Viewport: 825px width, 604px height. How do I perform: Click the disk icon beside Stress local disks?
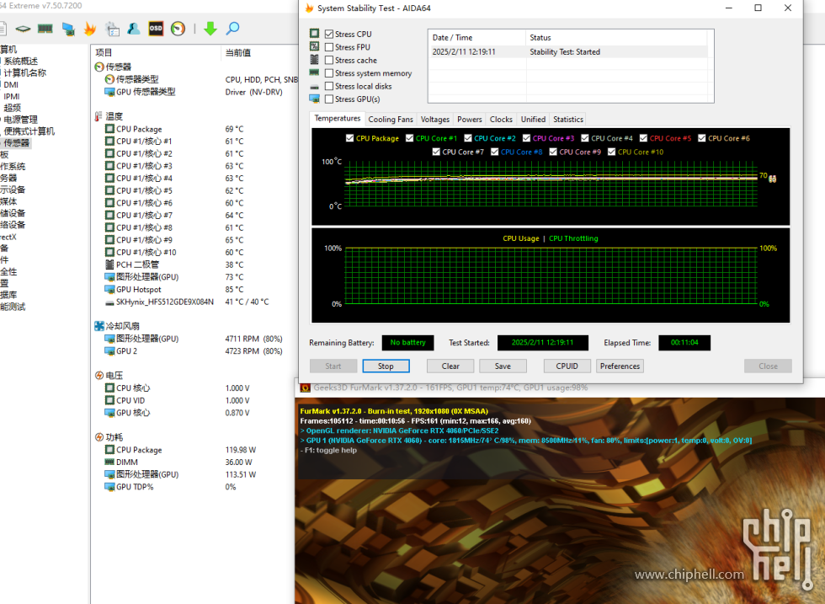coord(314,87)
